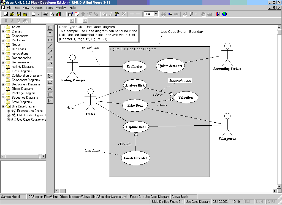
Task: Open the View menu
Action: [x=26, y=8]
